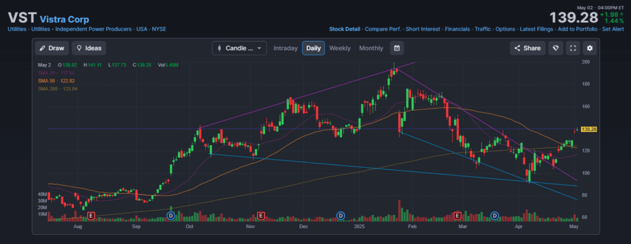The width and height of the screenshot is (631, 244).
Task: Switch to the Intraday timeframe tab
Action: pos(286,48)
